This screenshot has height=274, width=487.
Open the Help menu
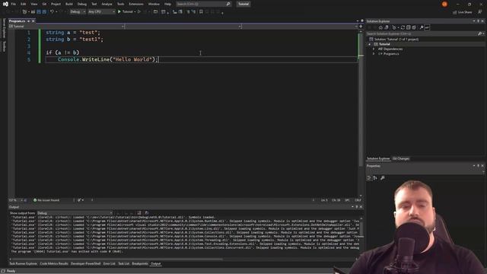click(x=167, y=4)
